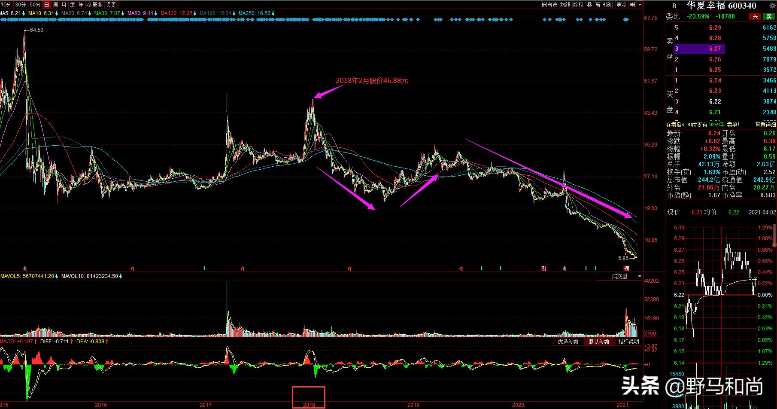Click the 委比 -23.59% value

(698, 16)
